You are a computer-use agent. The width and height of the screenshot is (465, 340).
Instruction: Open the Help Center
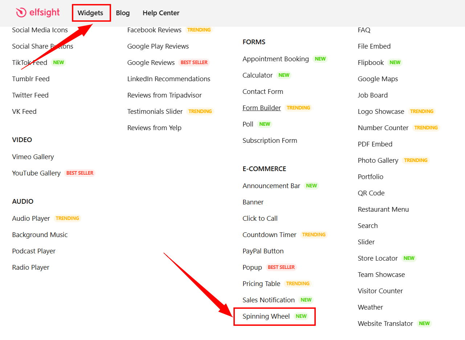161,13
